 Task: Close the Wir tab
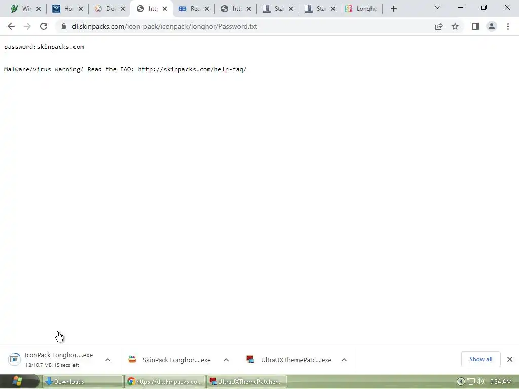[39, 9]
